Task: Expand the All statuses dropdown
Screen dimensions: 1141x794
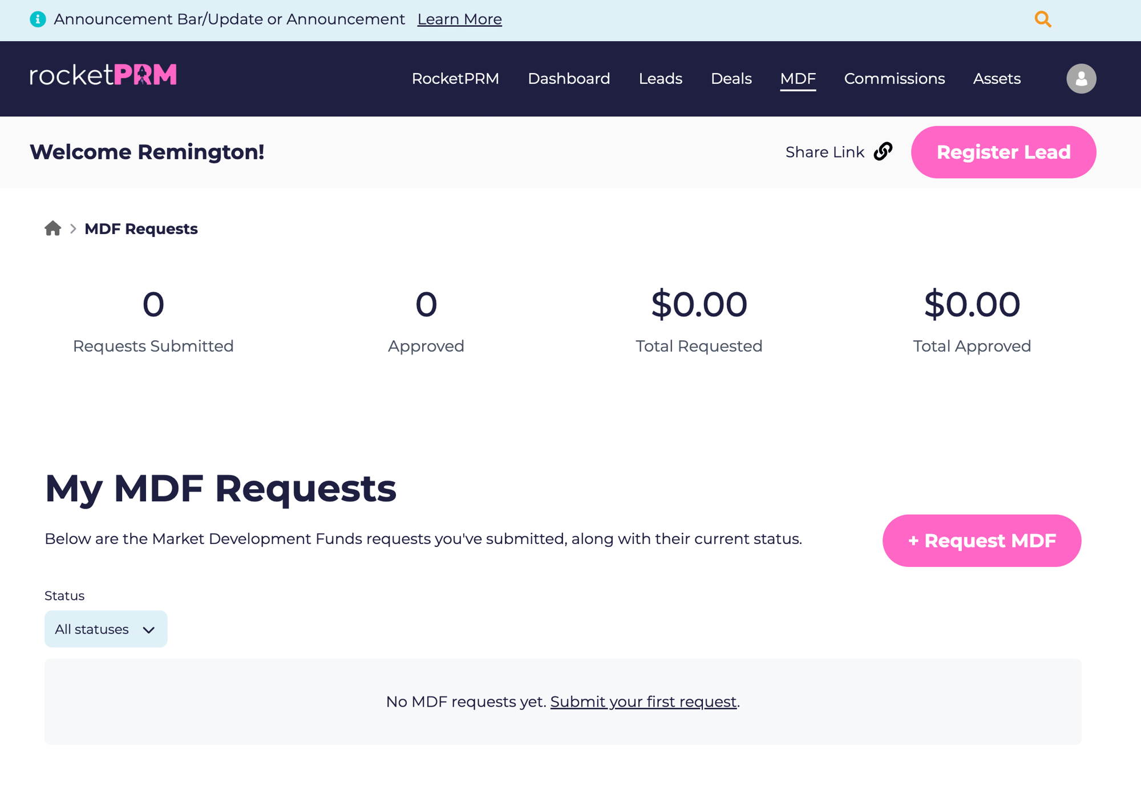Action: (x=106, y=629)
